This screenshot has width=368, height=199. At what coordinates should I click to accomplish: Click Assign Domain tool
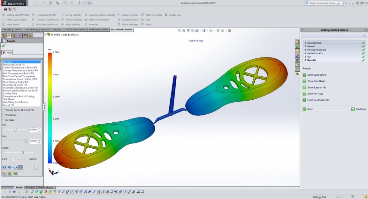coord(128,15)
